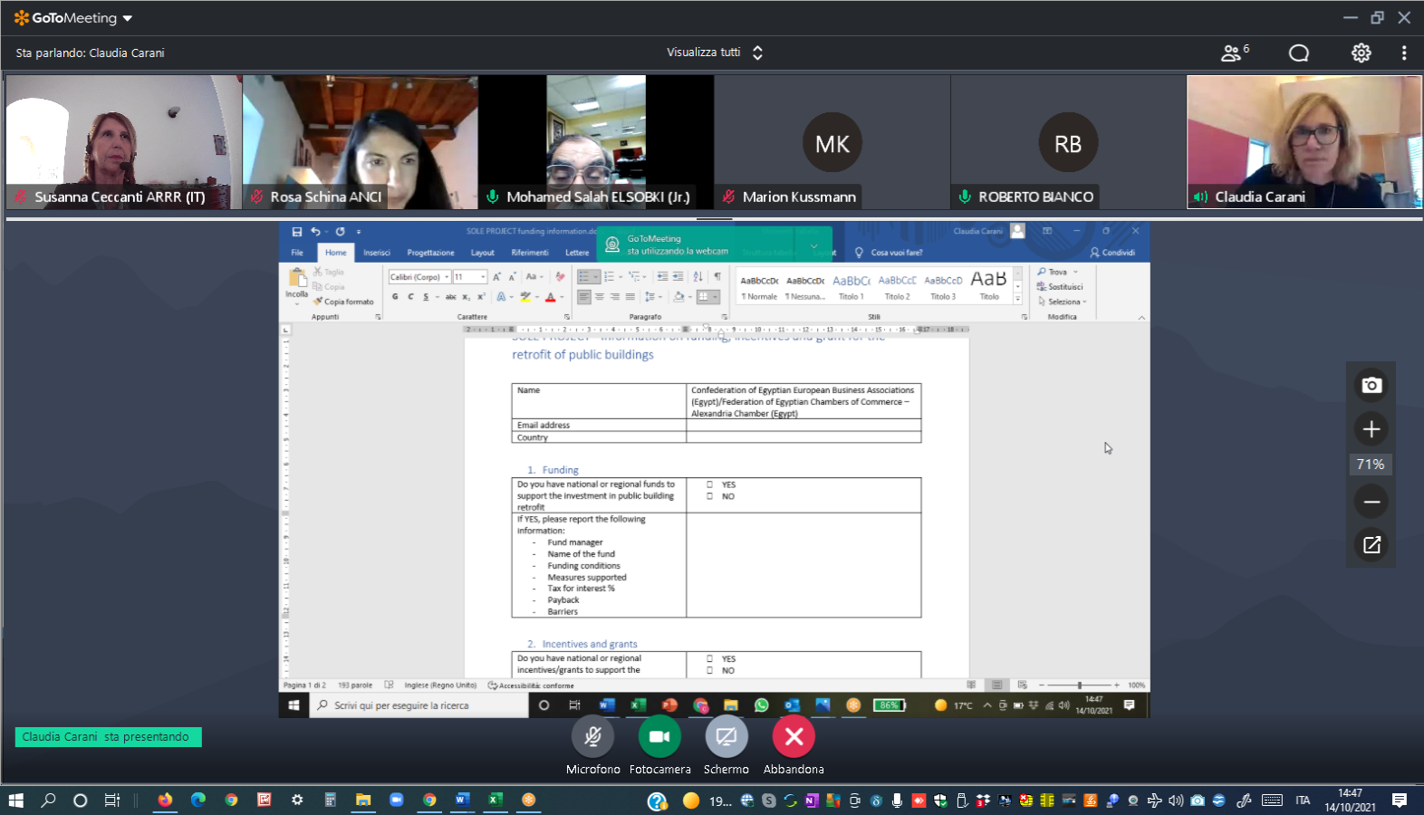Click the RB avatar of Roberto Bianco

tap(1068, 143)
